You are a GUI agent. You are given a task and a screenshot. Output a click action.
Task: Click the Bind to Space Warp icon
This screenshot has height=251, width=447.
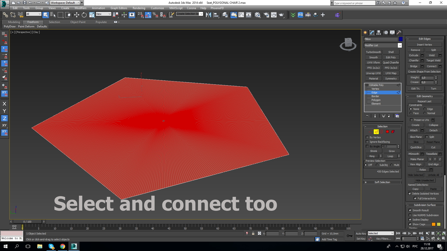[20, 15]
